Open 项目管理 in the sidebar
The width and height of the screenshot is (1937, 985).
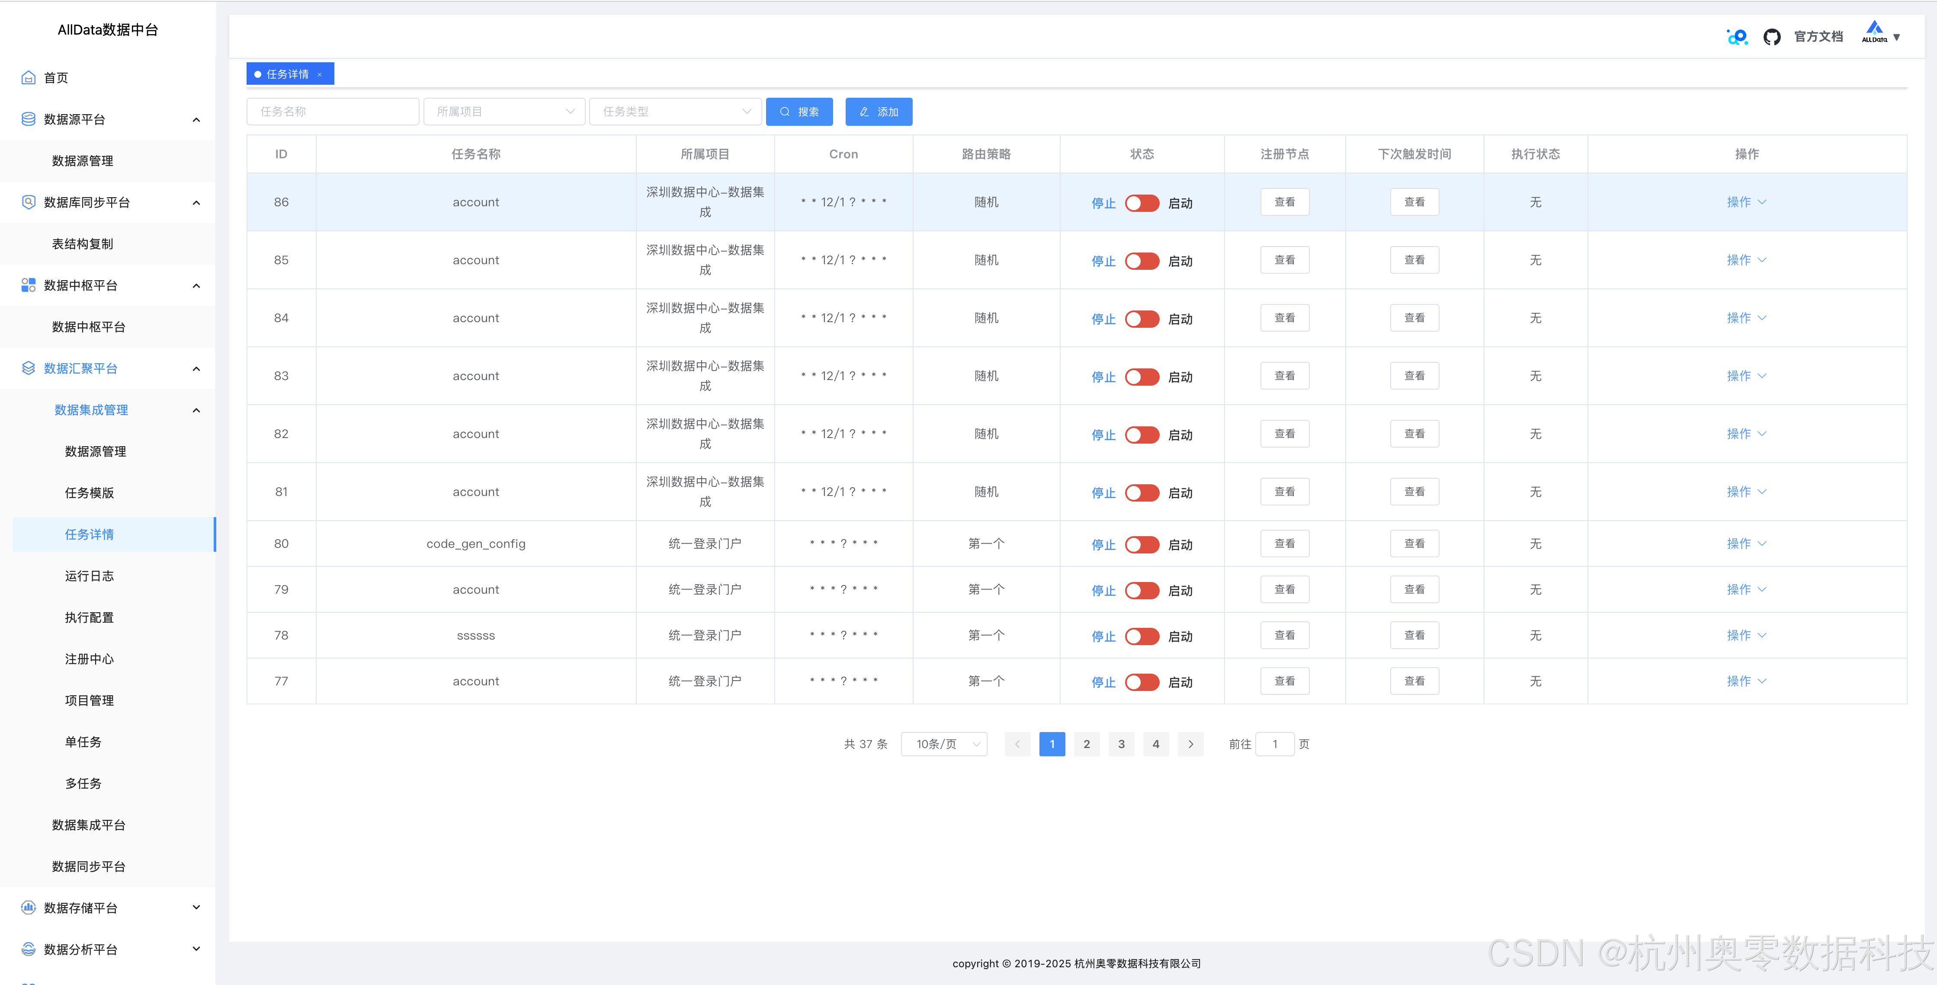pyautogui.click(x=90, y=700)
